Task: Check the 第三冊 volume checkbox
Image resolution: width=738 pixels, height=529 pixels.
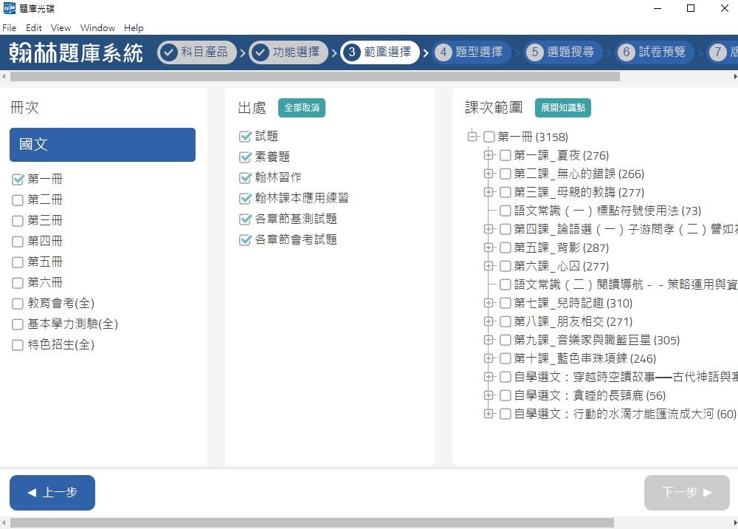Action: [18, 220]
